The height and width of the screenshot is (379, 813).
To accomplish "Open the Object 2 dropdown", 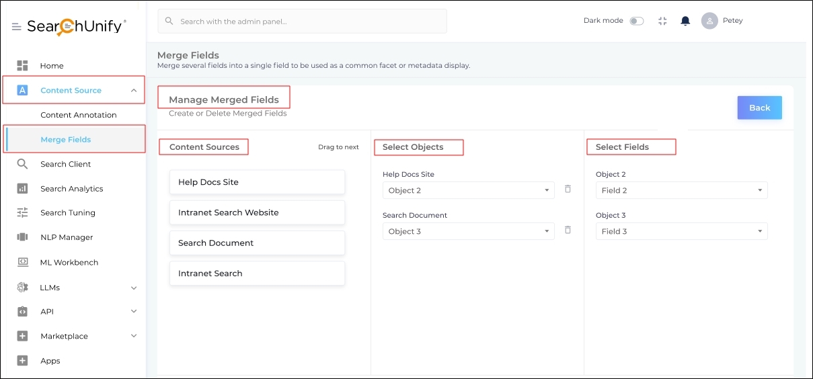I will (x=468, y=190).
